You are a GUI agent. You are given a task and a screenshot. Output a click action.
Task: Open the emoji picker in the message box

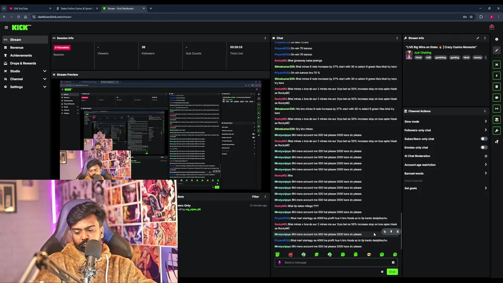point(393,263)
